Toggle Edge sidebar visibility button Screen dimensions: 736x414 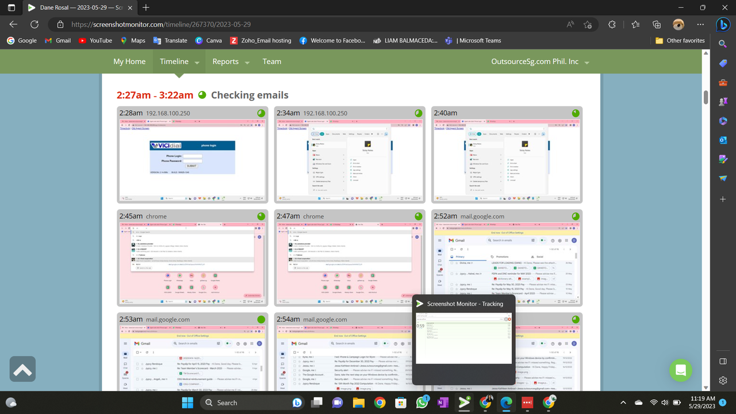tap(723, 361)
